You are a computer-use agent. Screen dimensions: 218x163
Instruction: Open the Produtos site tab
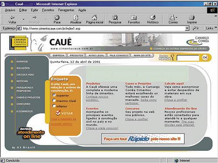(x=76, y=56)
